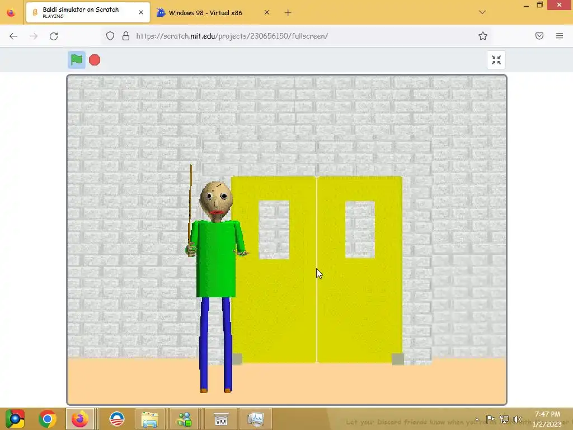Open the monitor chart taskbar app

[256, 419]
